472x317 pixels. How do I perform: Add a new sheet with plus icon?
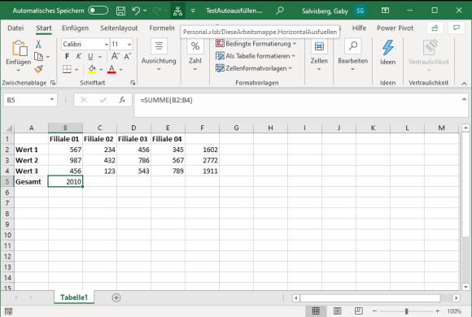click(x=116, y=297)
